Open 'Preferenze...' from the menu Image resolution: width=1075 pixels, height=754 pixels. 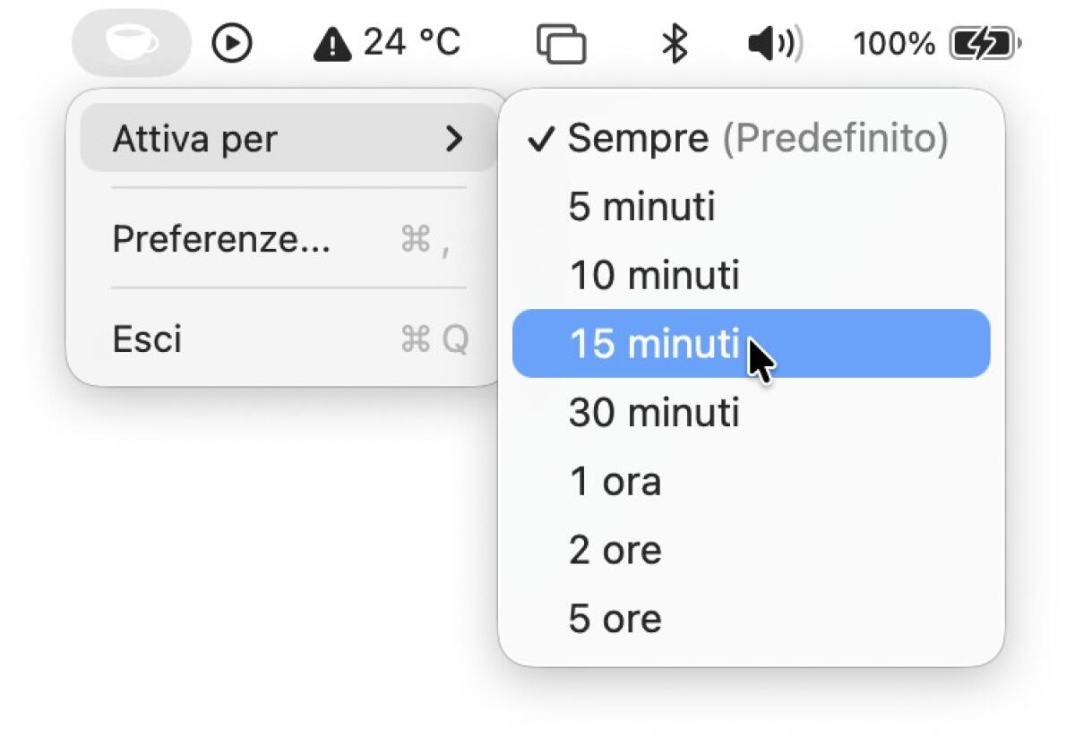[220, 239]
